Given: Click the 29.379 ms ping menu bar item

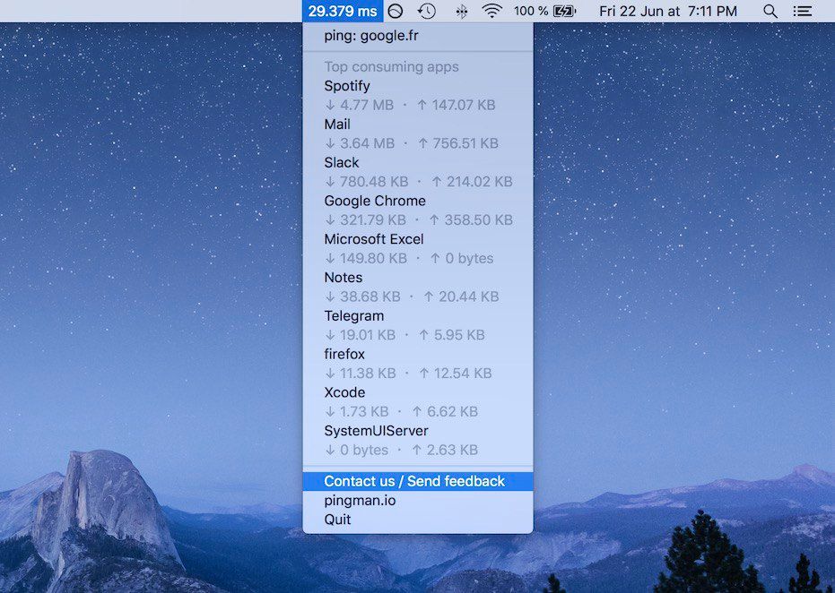Looking at the screenshot, I should pyautogui.click(x=343, y=11).
